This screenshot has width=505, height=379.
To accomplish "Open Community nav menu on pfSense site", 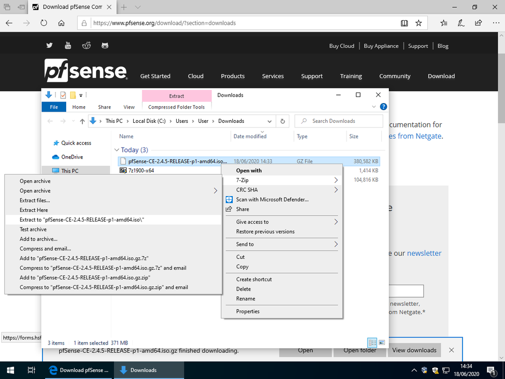I will pos(394,76).
